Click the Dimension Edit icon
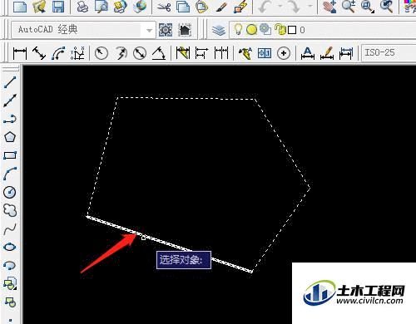This screenshot has width=416, height=324. tap(307, 53)
